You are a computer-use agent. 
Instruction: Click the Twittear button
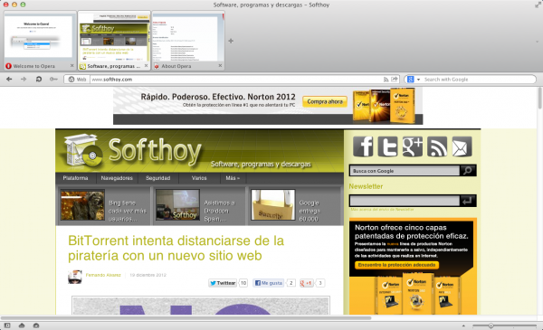(223, 283)
